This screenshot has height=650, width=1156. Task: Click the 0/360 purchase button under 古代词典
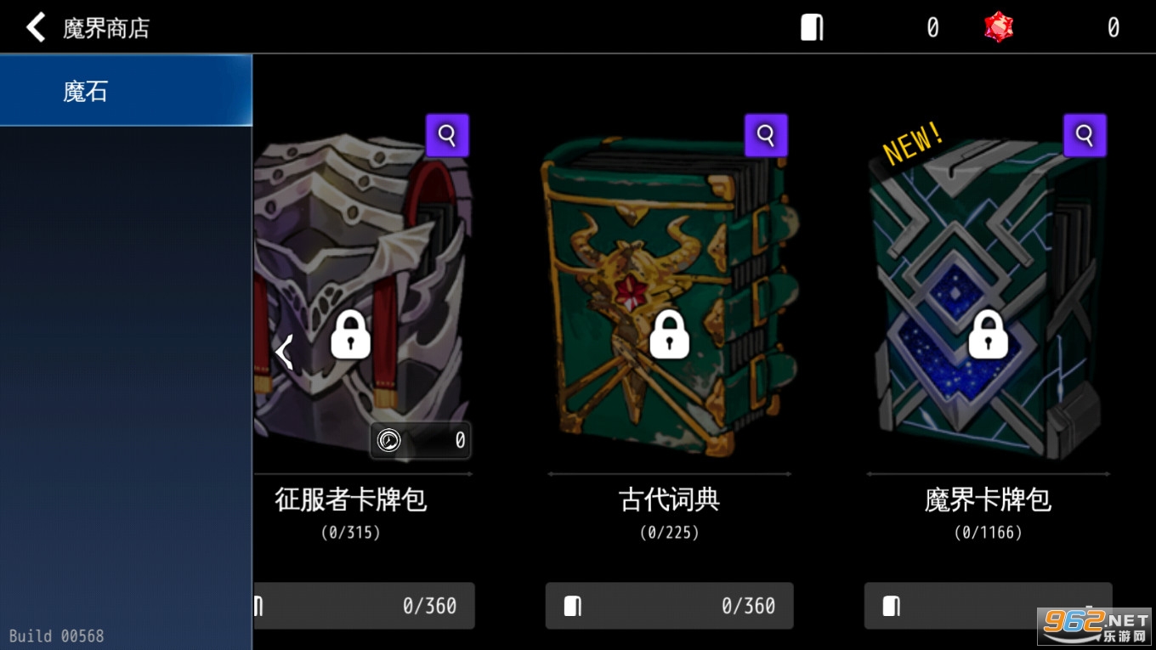[x=670, y=606]
